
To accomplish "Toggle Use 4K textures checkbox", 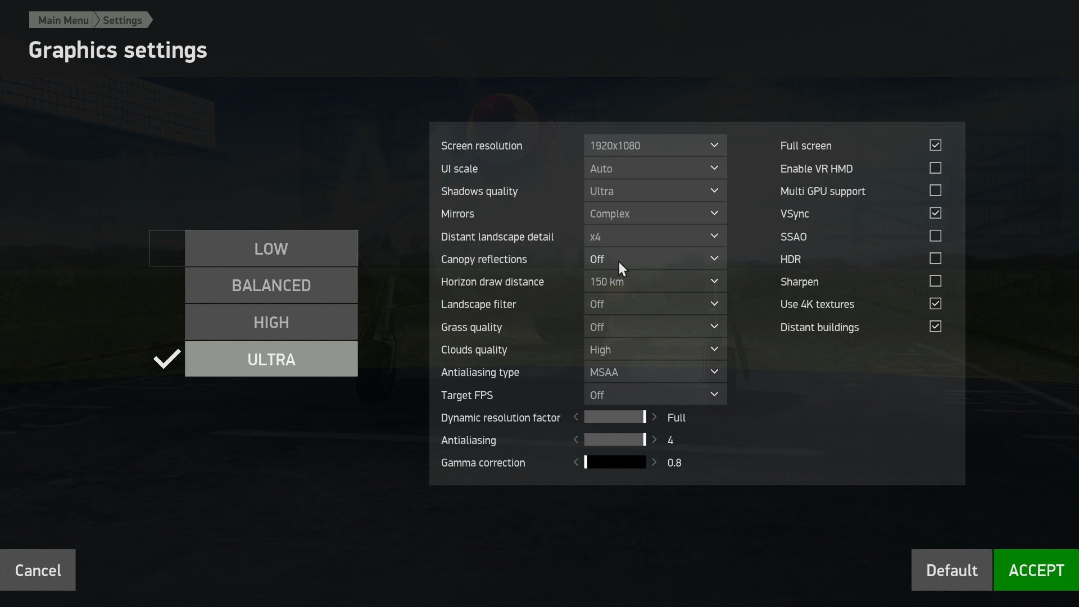I will click(x=935, y=303).
